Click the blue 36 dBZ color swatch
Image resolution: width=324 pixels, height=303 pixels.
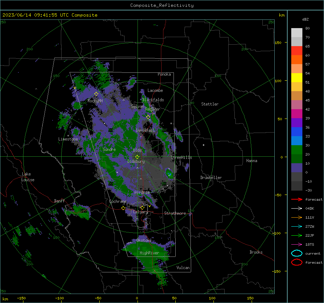pyautogui.click(x=297, y=132)
